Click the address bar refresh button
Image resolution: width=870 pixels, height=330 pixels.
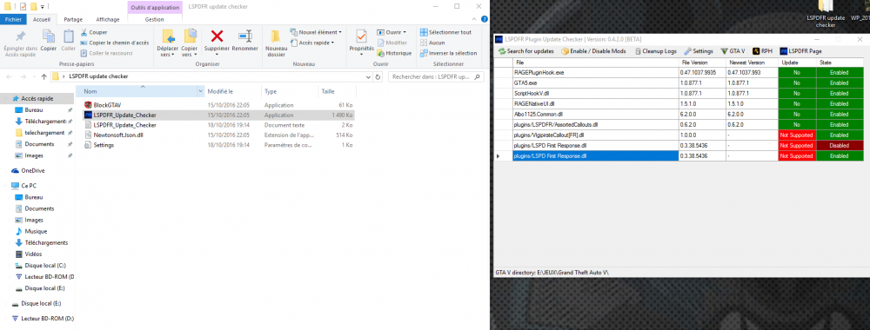378,76
